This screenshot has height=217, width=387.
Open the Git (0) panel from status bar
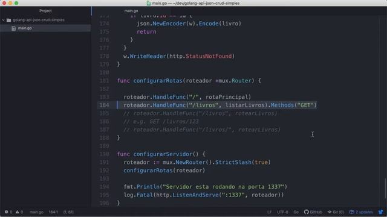click(x=336, y=212)
